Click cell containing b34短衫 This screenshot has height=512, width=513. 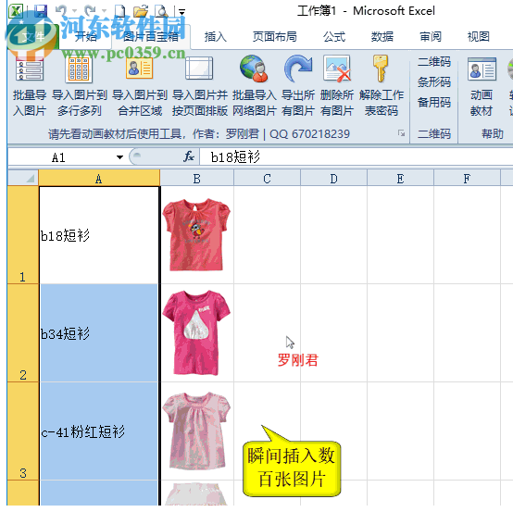(x=99, y=332)
